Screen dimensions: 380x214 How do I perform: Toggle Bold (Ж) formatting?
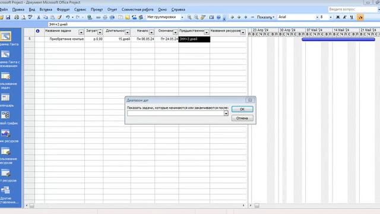pyautogui.click(x=338, y=17)
